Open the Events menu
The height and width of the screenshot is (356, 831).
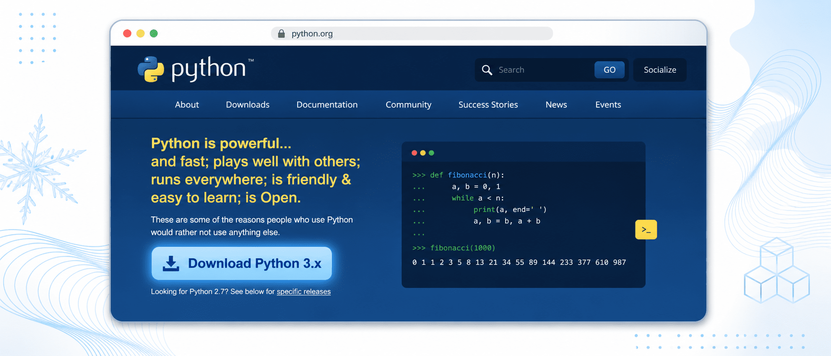[608, 105]
